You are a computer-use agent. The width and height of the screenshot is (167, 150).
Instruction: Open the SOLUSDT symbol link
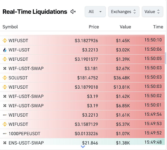pos(18,78)
